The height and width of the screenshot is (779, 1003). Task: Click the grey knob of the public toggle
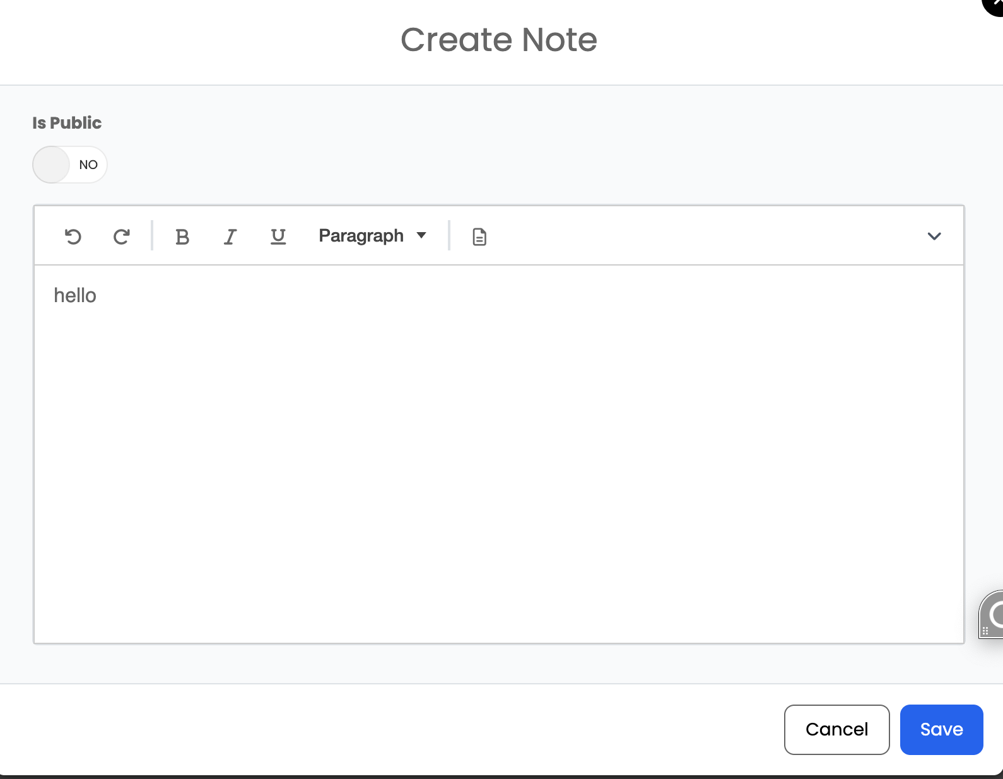pyautogui.click(x=51, y=165)
